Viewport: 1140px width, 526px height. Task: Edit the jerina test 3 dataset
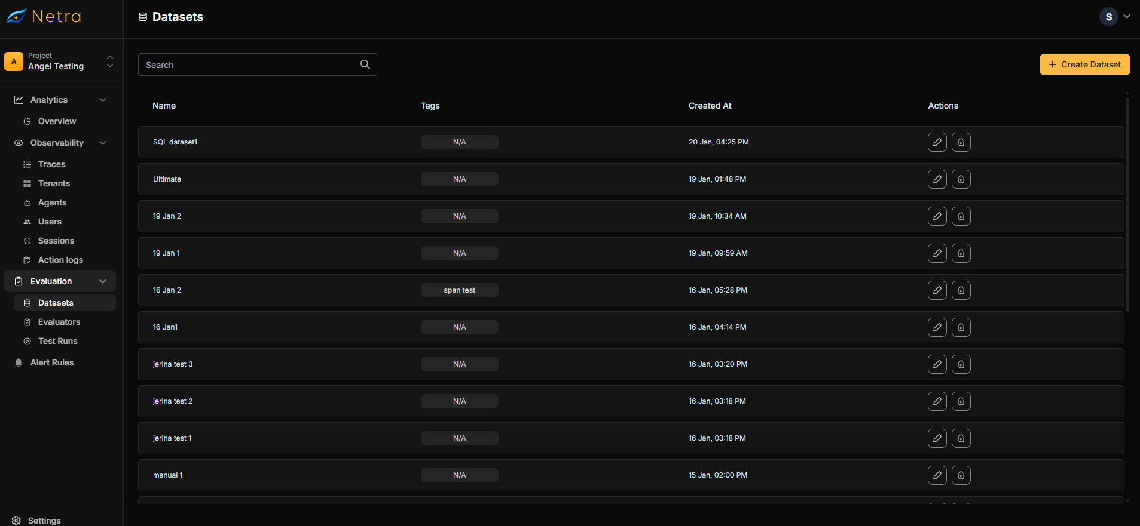point(937,364)
